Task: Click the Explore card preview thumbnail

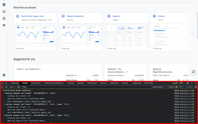Action: pos(127,34)
